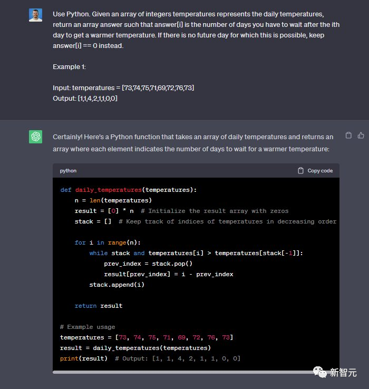Click the 'for i in range(n):' line

coord(108,242)
